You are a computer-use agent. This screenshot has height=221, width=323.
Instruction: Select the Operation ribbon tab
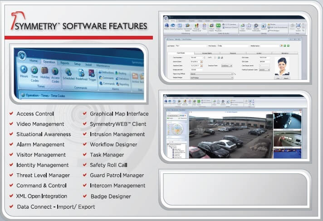[x=49, y=62]
